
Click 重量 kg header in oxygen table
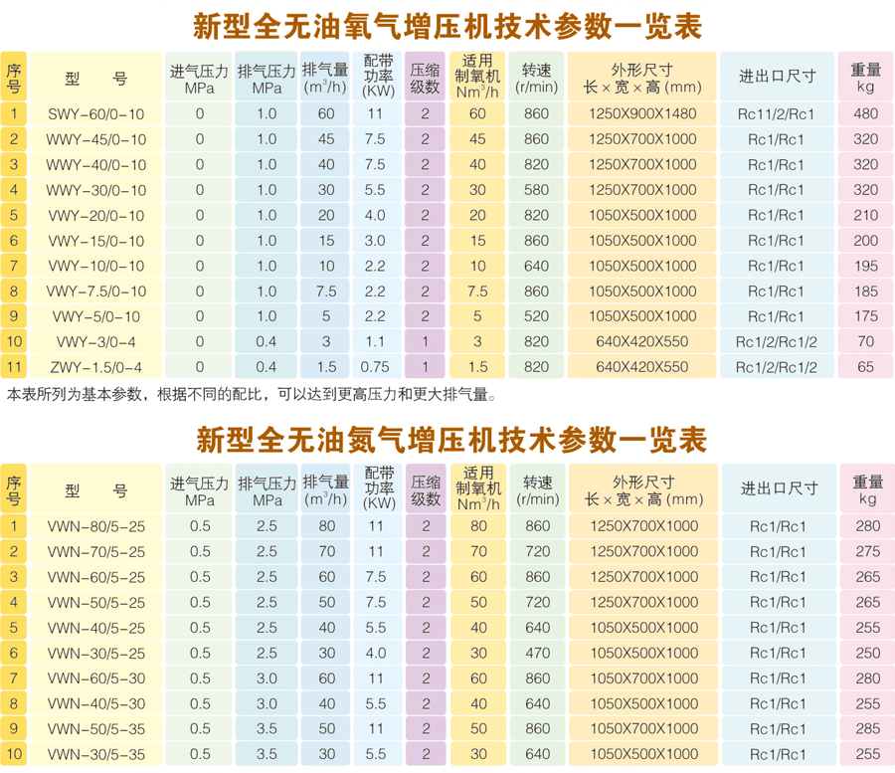[x=865, y=77]
